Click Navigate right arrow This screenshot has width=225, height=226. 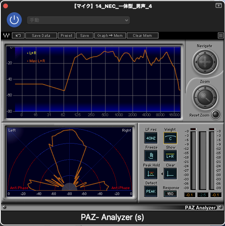[x=214, y=62]
